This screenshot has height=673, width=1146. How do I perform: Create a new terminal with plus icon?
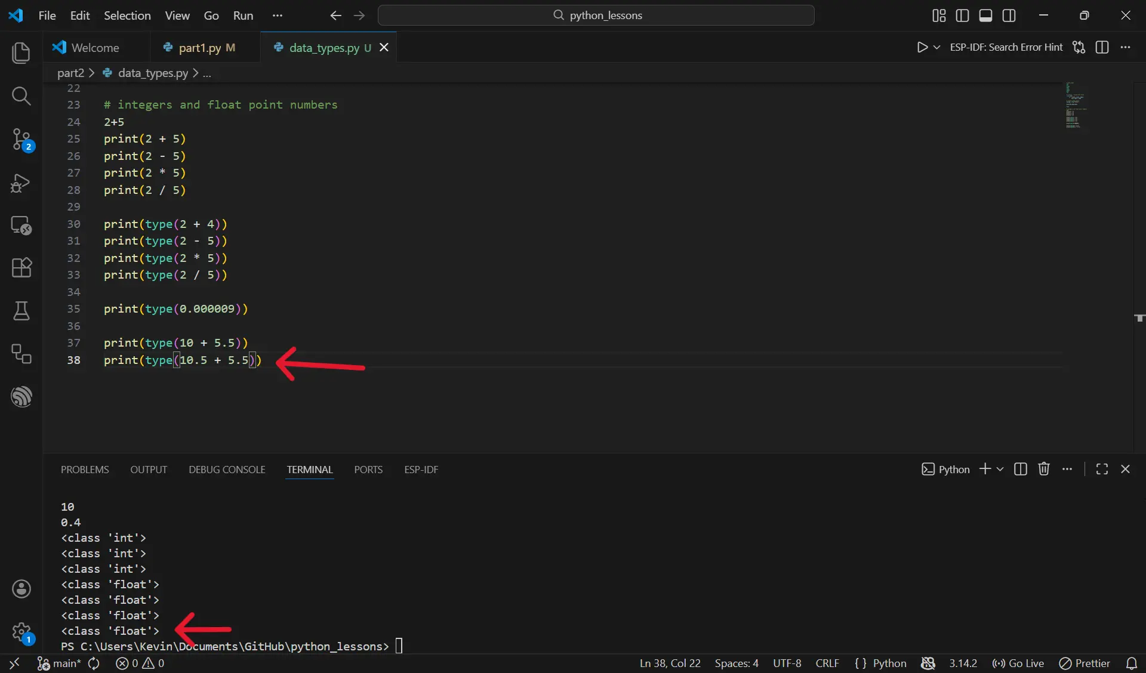pos(985,469)
